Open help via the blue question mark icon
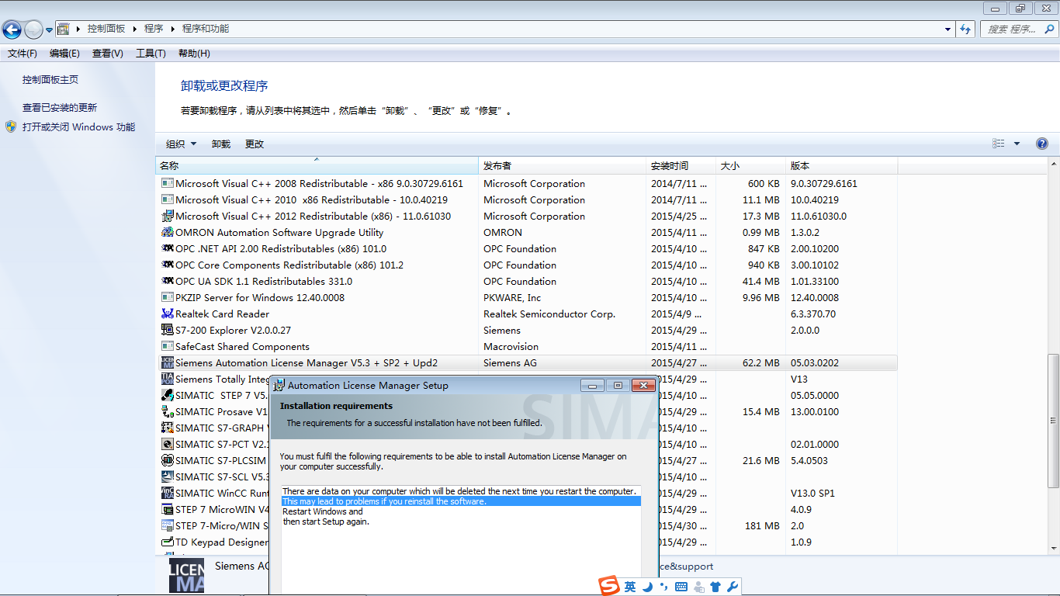1060x596 pixels. coord(1042,144)
